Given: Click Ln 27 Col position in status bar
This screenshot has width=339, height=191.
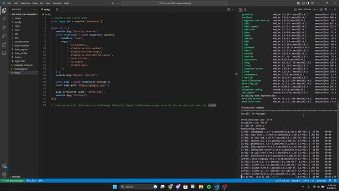Looking at the screenshot, I should click(282, 180).
